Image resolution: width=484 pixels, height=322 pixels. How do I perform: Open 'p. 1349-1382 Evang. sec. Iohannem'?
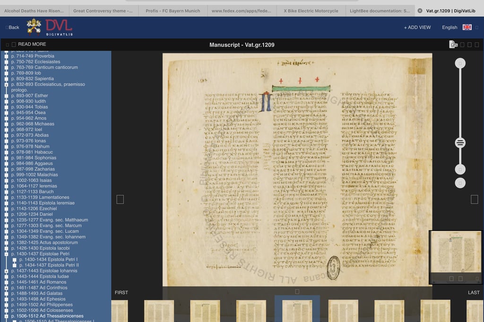(x=49, y=237)
